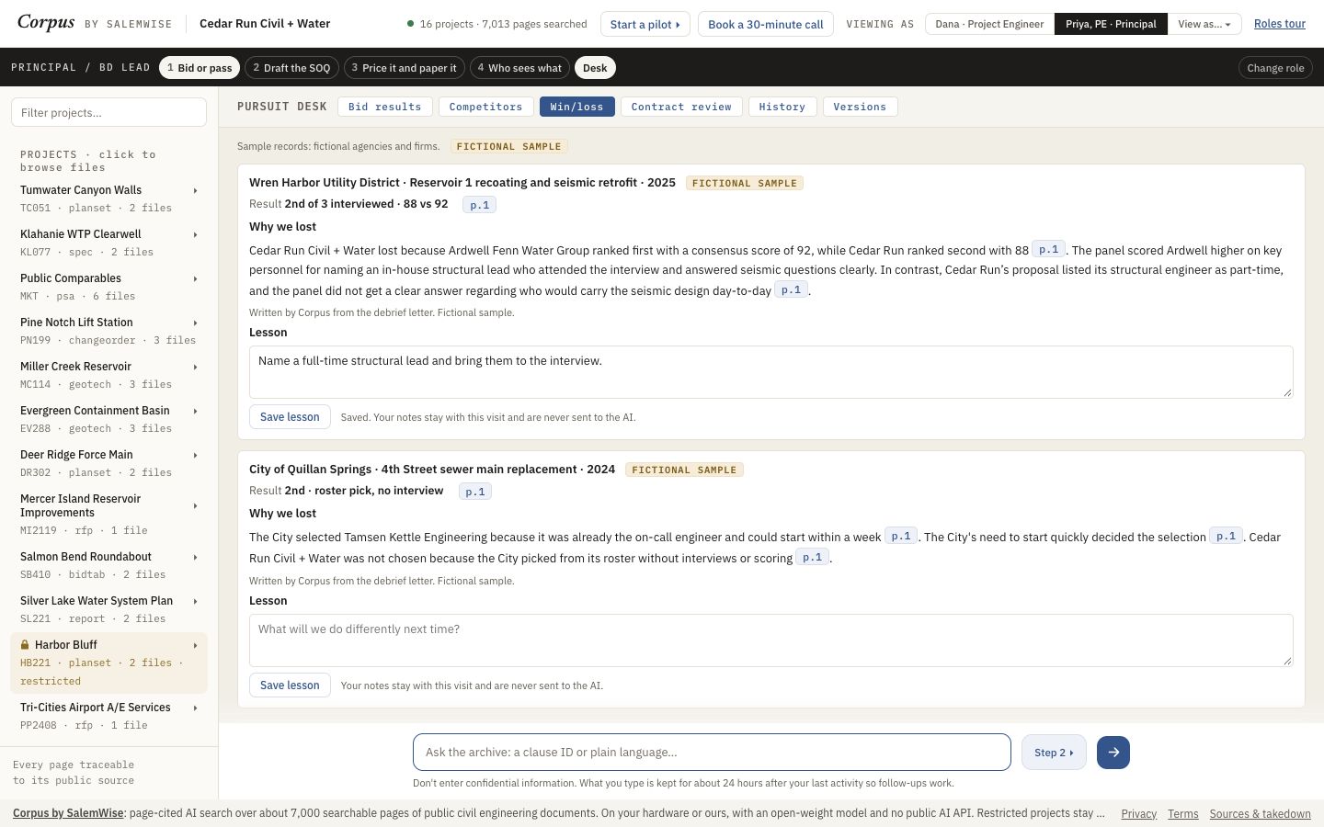Viewport: 1324px width, 827px height.
Task: Click Start a pilot button
Action: [x=645, y=24]
